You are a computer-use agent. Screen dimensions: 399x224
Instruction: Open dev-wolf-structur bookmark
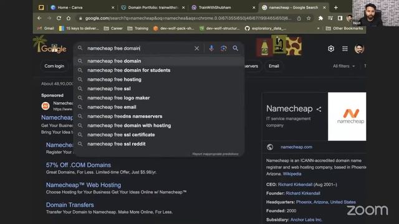point(219,29)
